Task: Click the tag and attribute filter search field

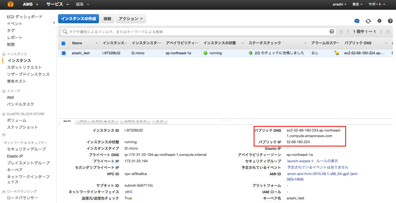Action: click(x=196, y=32)
